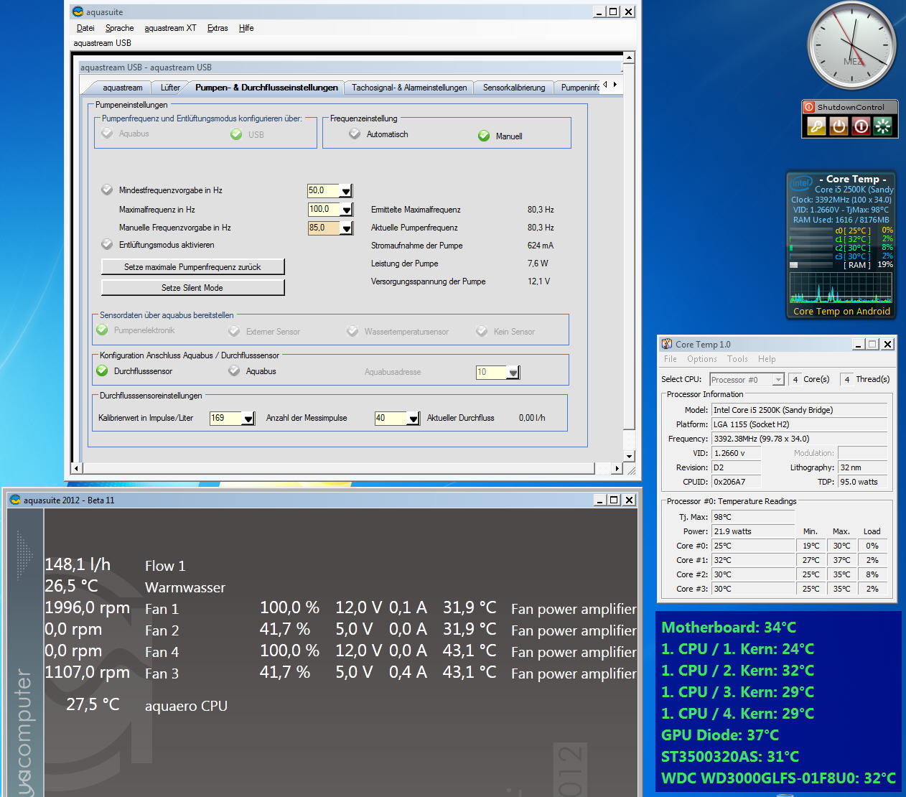The height and width of the screenshot is (797, 906).
Task: Open Sprache menu
Action: tap(119, 28)
